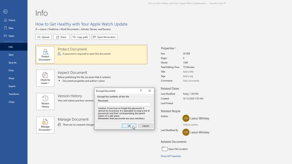Viewport: 292px width, 164px height.
Task: Click the Home house icon
Action: tap(5, 20)
